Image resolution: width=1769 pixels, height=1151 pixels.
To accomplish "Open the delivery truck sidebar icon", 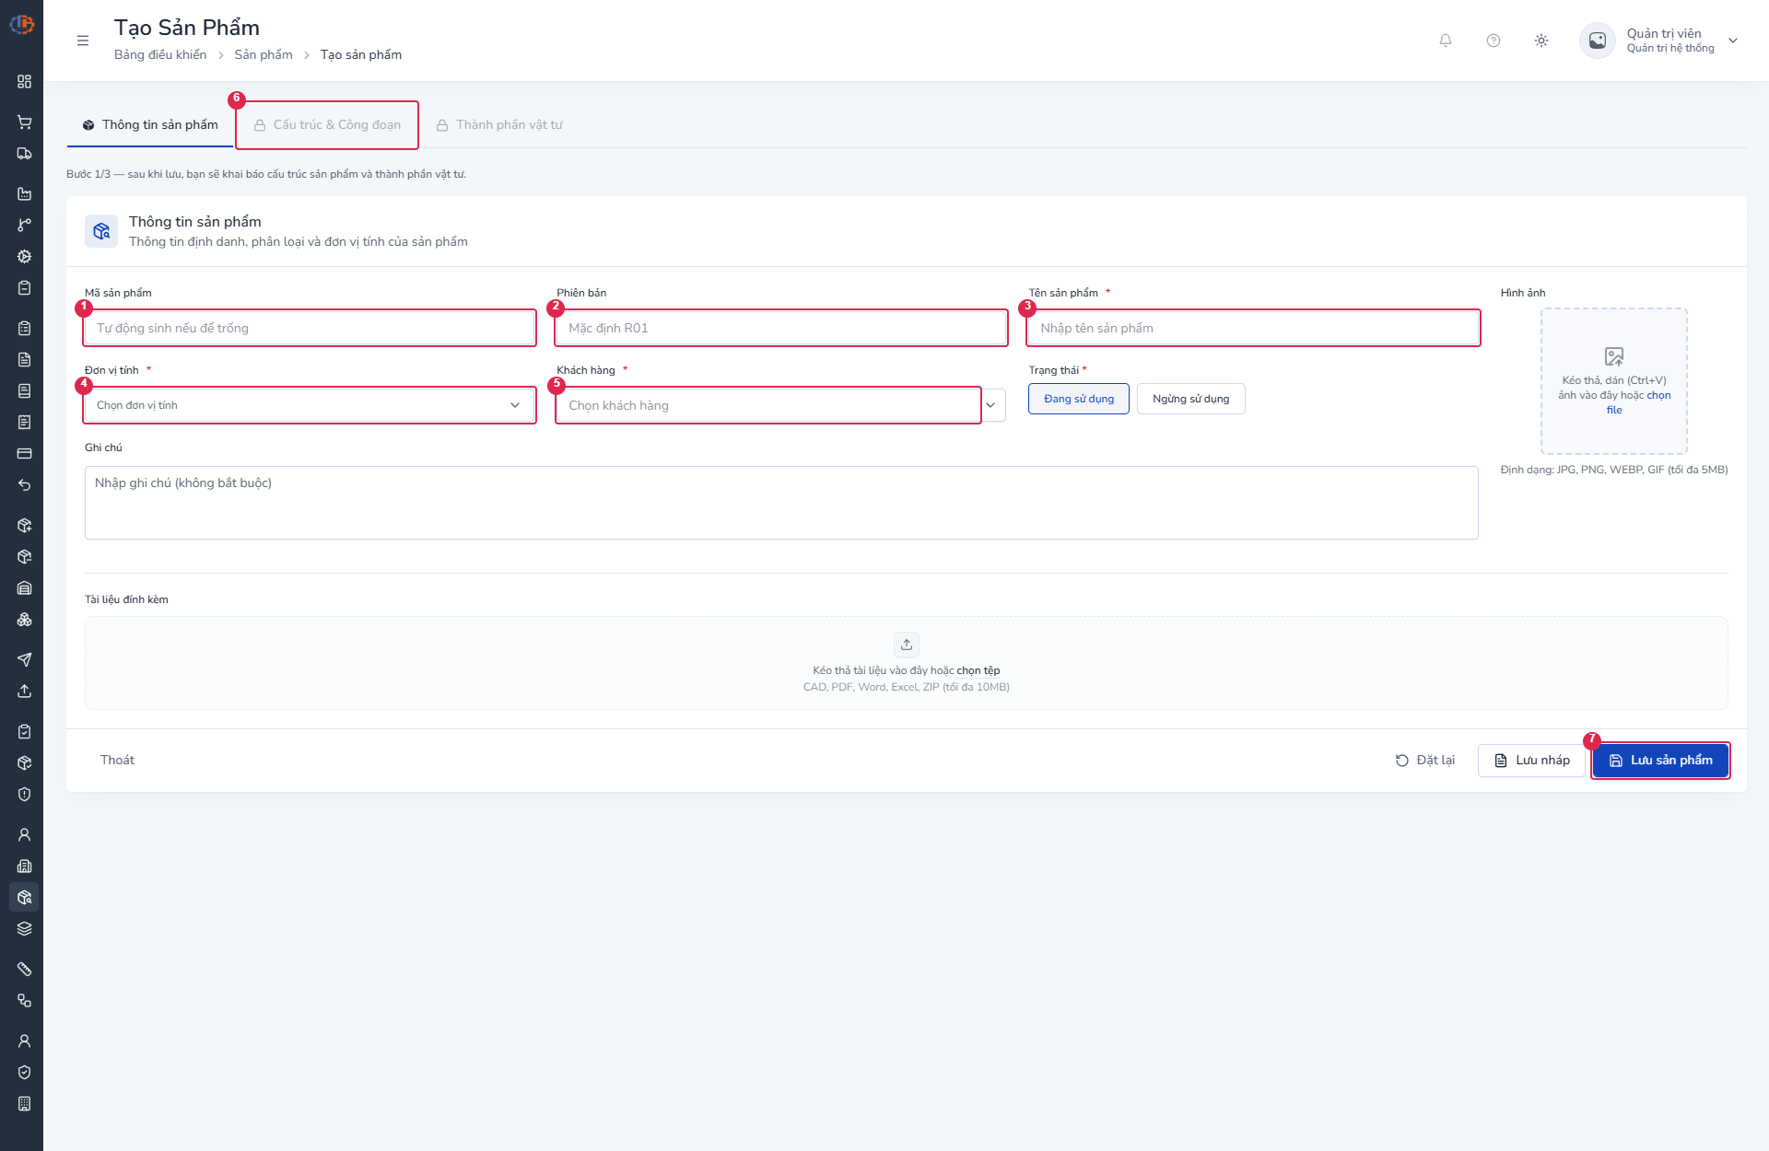I will [25, 154].
